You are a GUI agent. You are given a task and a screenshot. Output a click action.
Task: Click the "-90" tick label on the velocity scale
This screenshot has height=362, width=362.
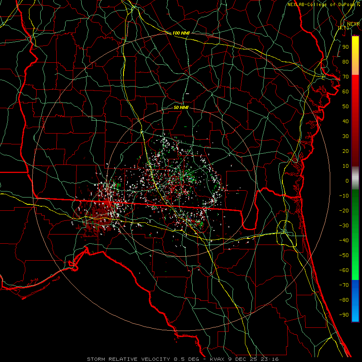pyautogui.click(x=344, y=315)
